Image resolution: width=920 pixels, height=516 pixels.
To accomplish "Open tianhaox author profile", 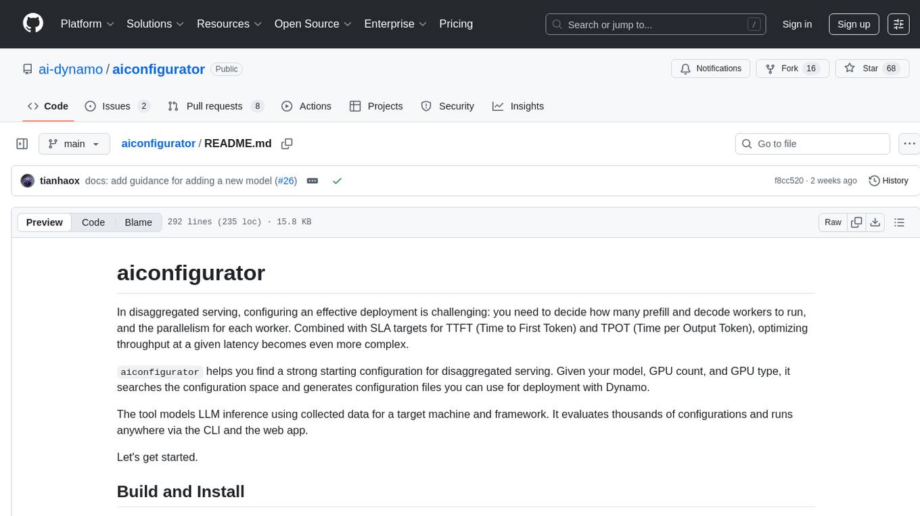I will pos(60,181).
